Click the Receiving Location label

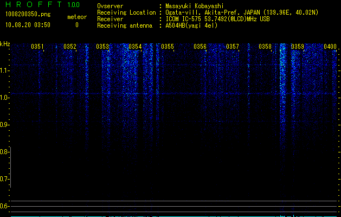[126, 12]
